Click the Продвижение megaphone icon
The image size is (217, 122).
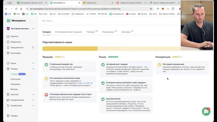coord(8,100)
